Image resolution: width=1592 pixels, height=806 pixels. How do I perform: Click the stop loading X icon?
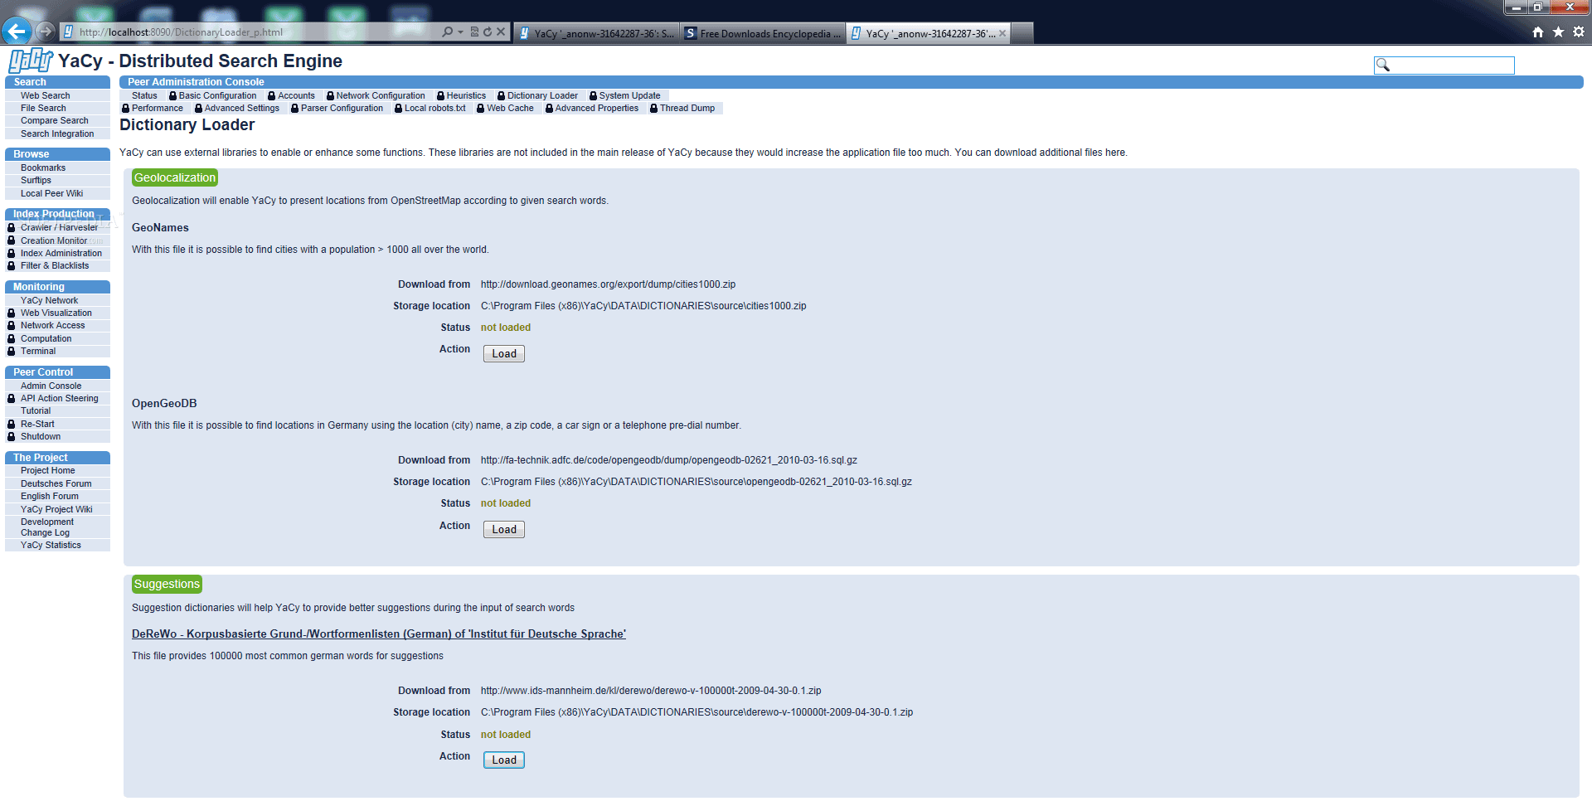click(501, 32)
